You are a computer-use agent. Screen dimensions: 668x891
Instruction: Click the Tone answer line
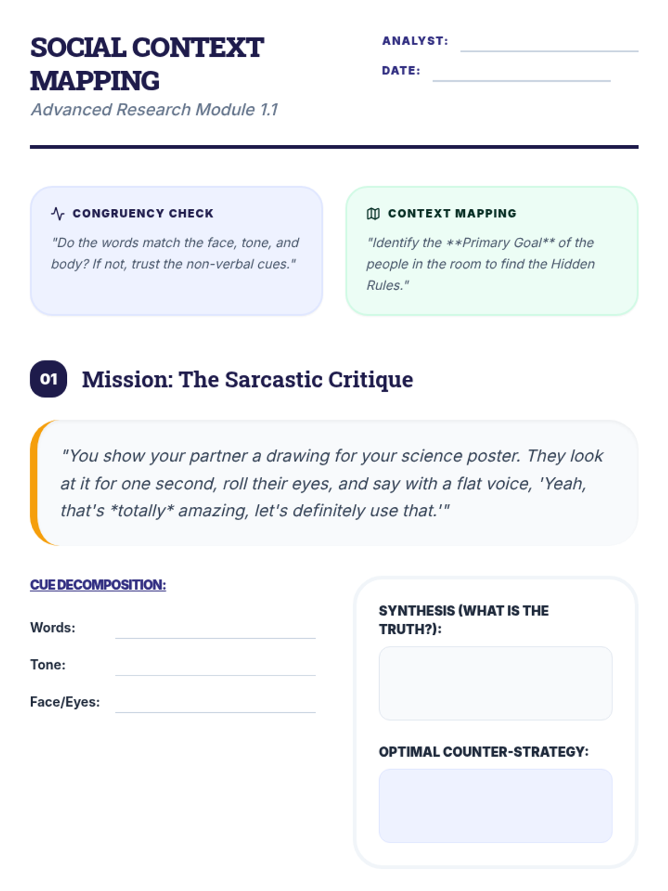(215, 665)
